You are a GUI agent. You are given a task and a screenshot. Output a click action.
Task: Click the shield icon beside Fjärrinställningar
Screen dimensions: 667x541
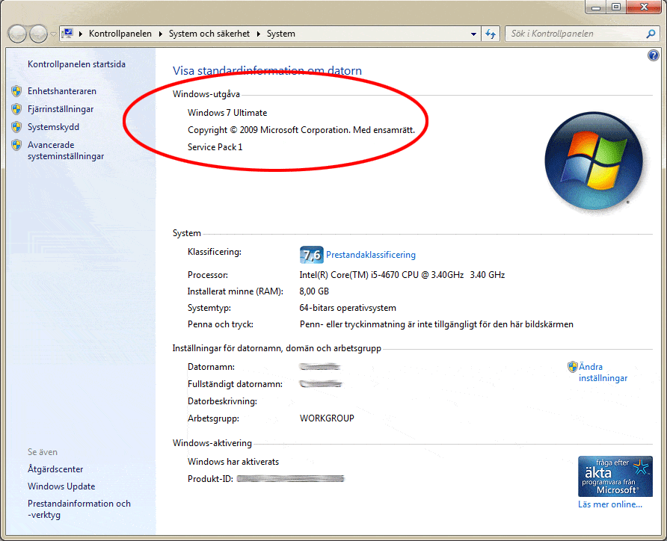coord(16,109)
